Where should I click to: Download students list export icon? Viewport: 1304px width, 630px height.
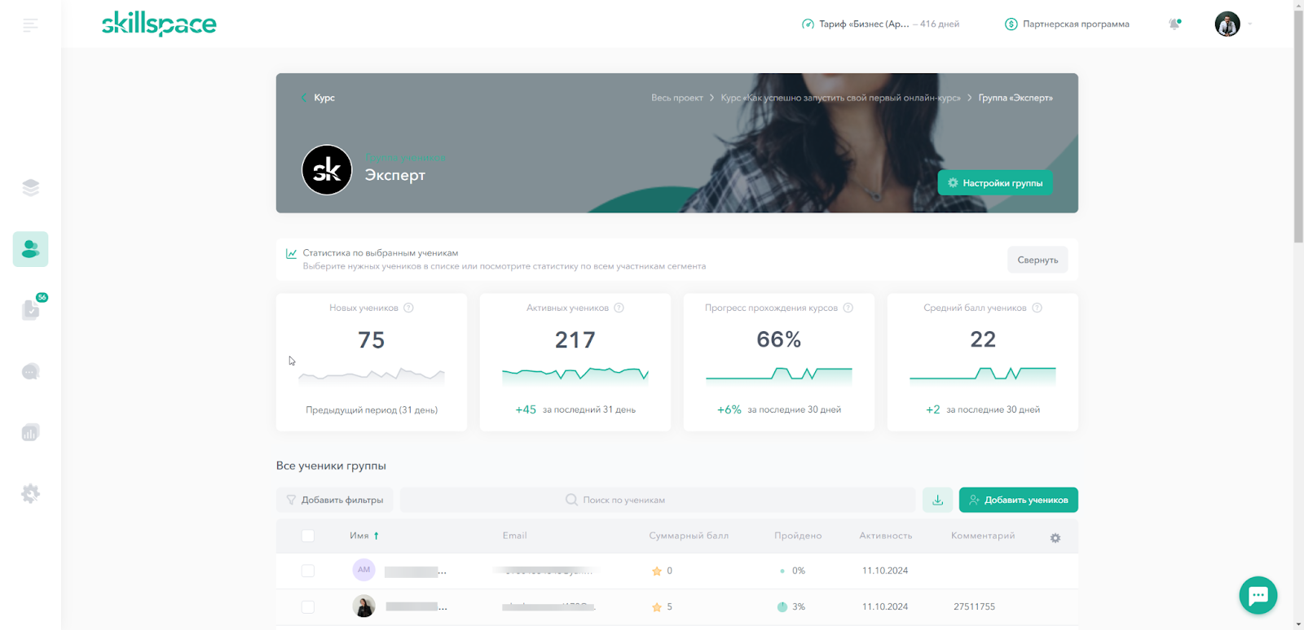coord(938,500)
